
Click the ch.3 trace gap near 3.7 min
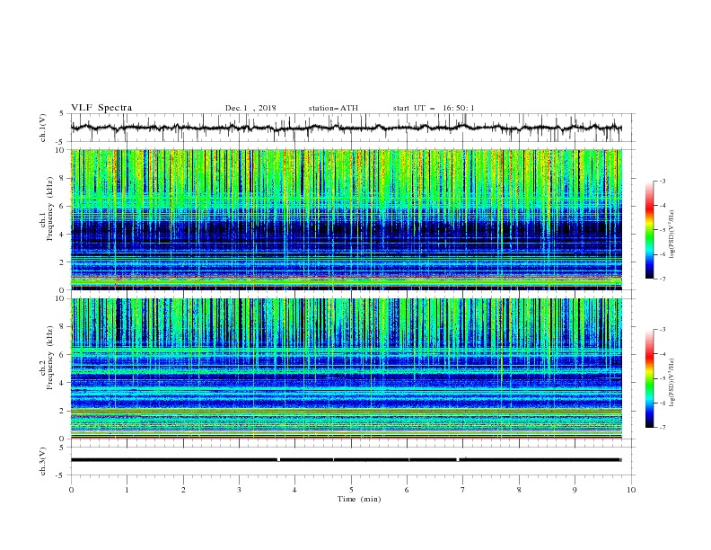coord(278,460)
